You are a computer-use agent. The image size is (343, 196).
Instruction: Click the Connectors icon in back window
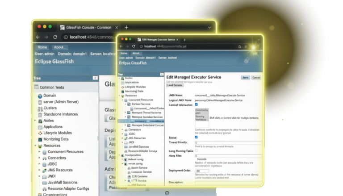pyautogui.click(x=44, y=158)
